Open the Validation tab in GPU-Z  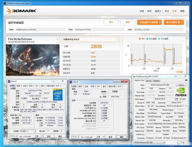click(x=156, y=81)
